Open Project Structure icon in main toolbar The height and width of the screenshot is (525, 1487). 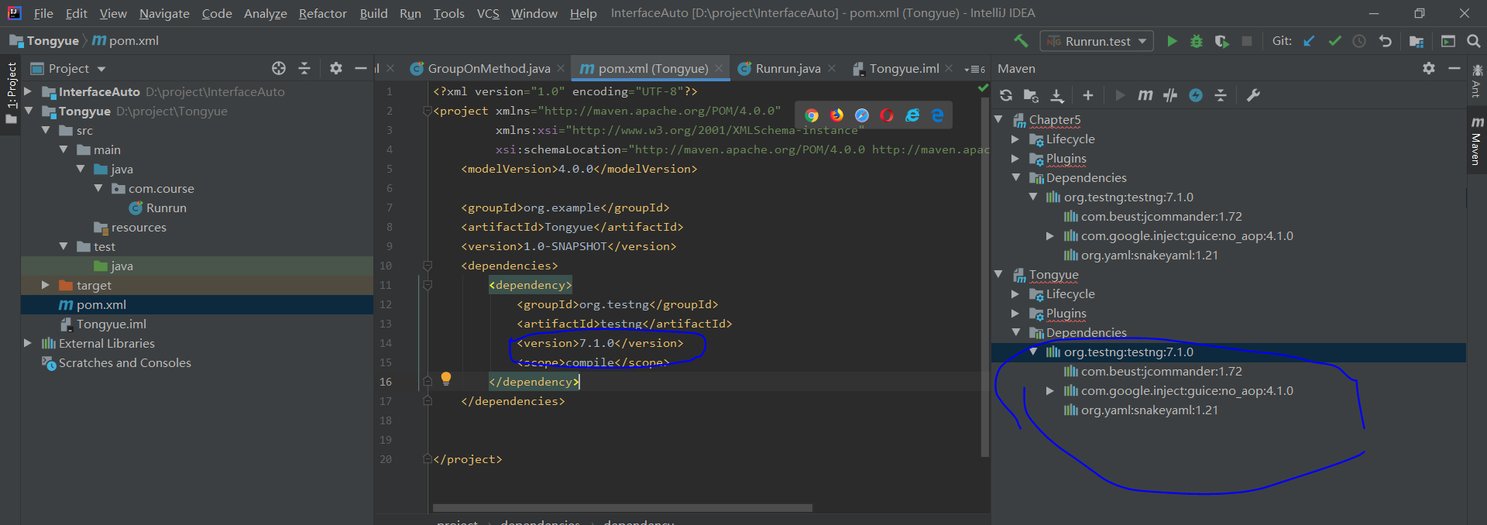pos(1417,41)
